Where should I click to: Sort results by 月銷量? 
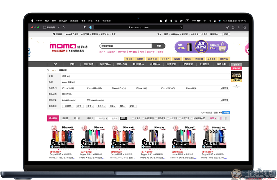point(65,118)
